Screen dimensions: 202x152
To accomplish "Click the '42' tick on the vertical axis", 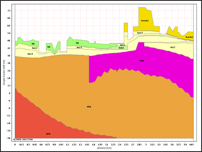I will point(9,48).
